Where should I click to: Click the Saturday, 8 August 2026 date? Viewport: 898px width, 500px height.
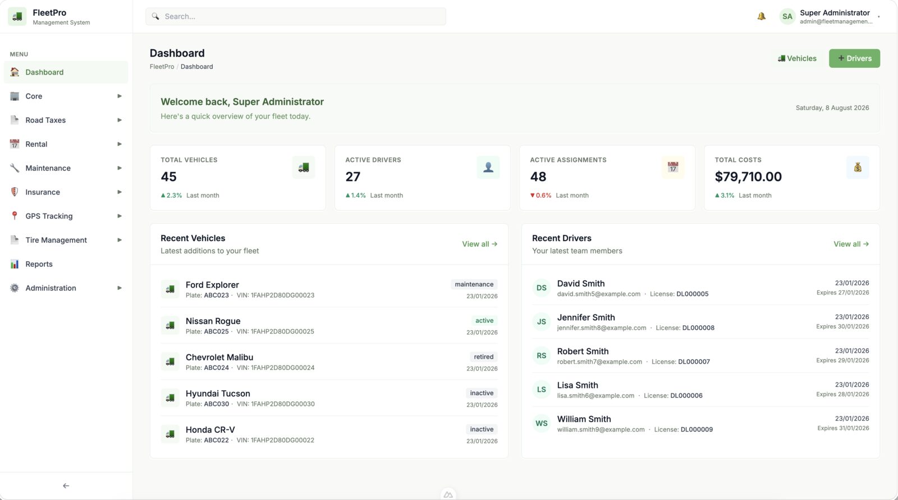[832, 108]
